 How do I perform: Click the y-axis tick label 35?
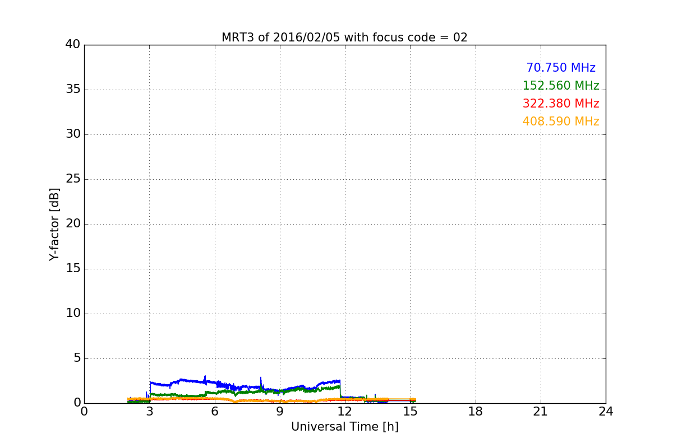(73, 90)
